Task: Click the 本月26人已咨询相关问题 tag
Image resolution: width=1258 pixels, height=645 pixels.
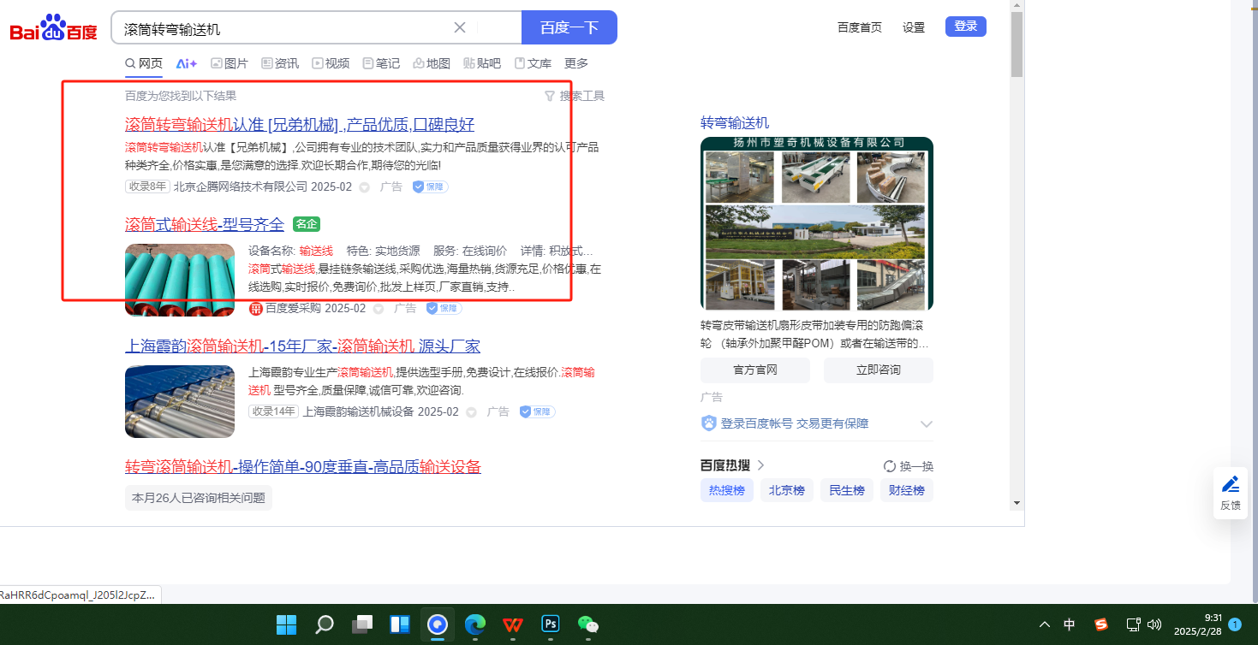Action: pos(199,498)
